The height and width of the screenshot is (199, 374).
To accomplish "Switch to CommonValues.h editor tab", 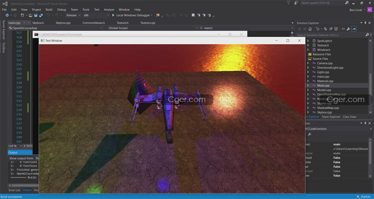I will coord(93,23).
